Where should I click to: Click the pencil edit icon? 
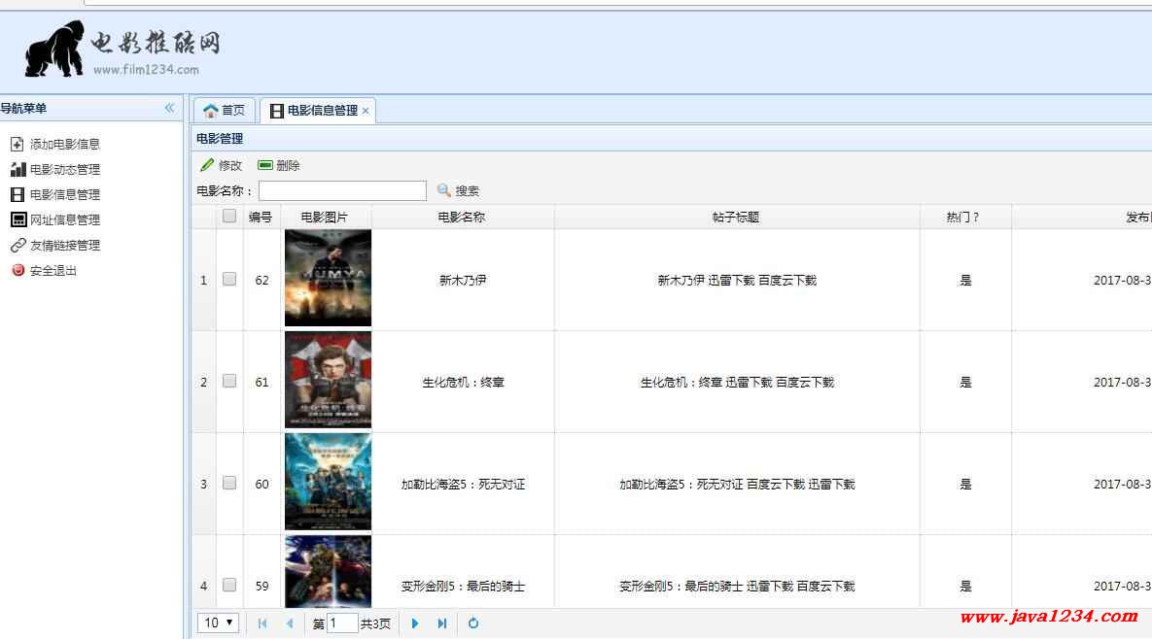pos(207,165)
